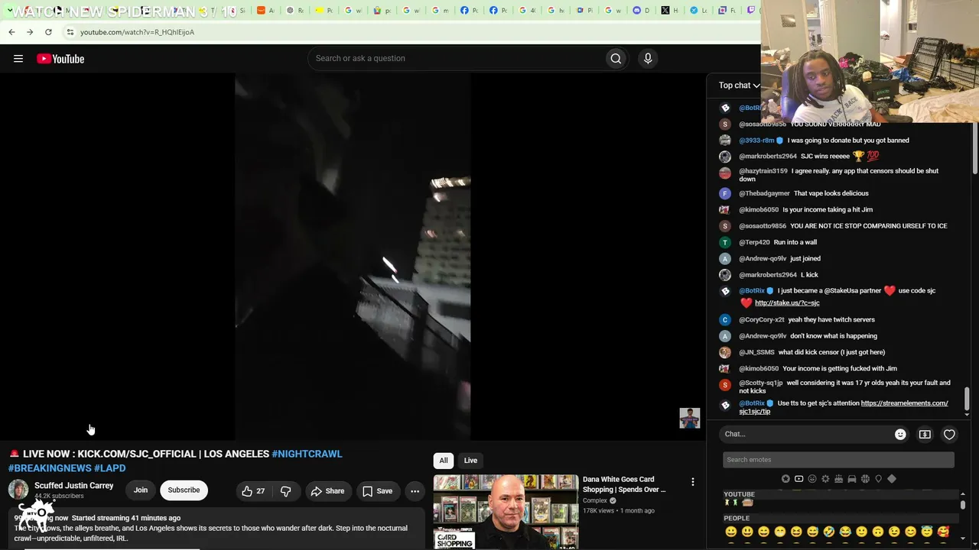Open Scuffed Justin Carrey channel avatar
979x550 pixels.
click(18, 490)
